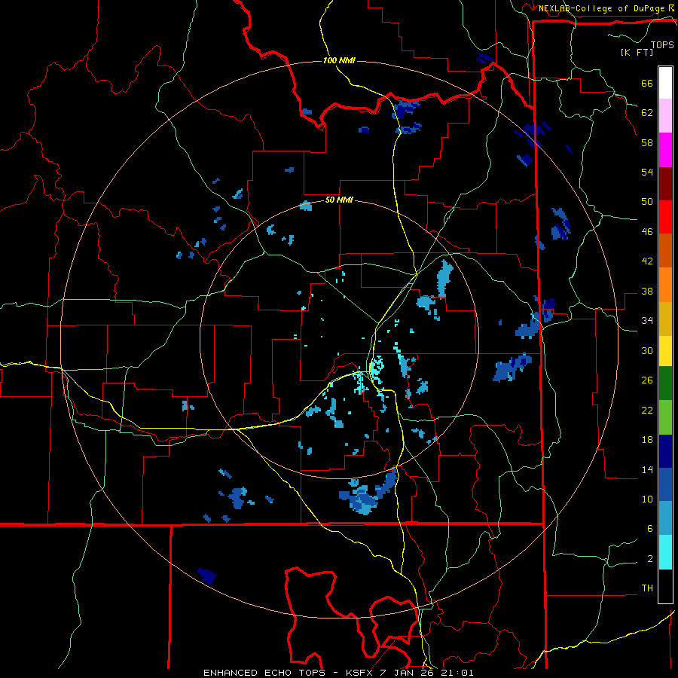The image size is (678, 678).
Task: Click the "46" legend value
Action: pos(647,232)
